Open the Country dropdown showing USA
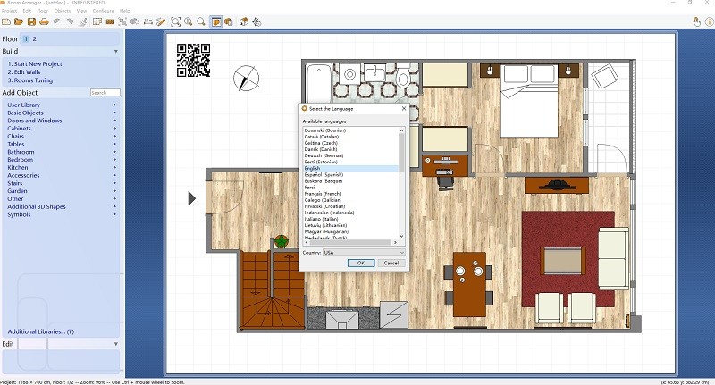Viewport: 715px width, 385px height. 364,253
